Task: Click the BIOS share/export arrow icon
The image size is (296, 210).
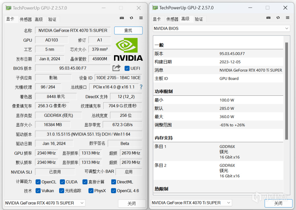Action: [x=117, y=68]
